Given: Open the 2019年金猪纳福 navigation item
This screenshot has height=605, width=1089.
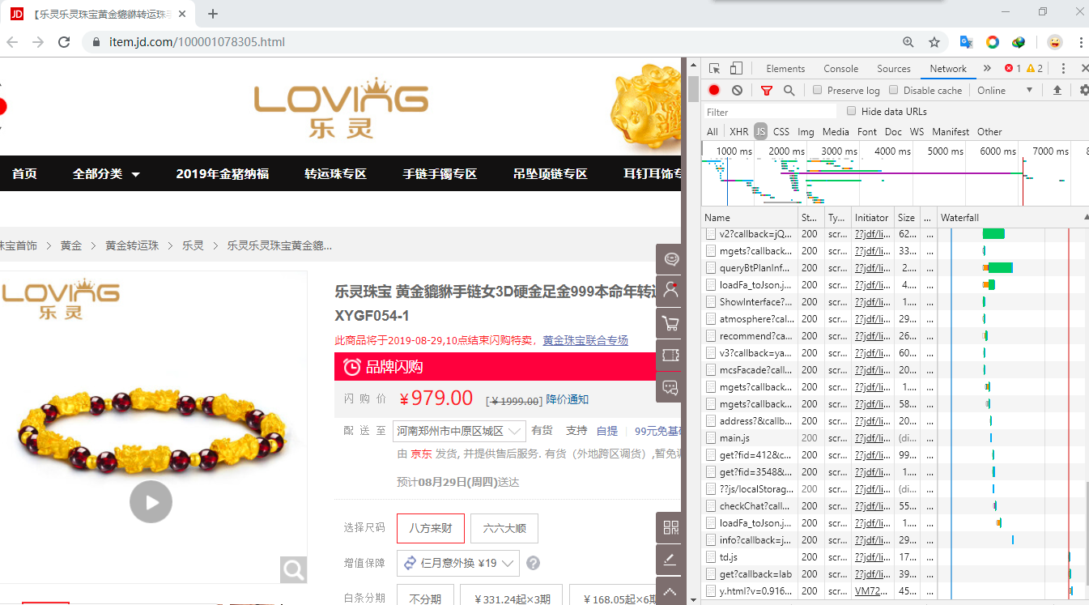Looking at the screenshot, I should pyautogui.click(x=222, y=173).
